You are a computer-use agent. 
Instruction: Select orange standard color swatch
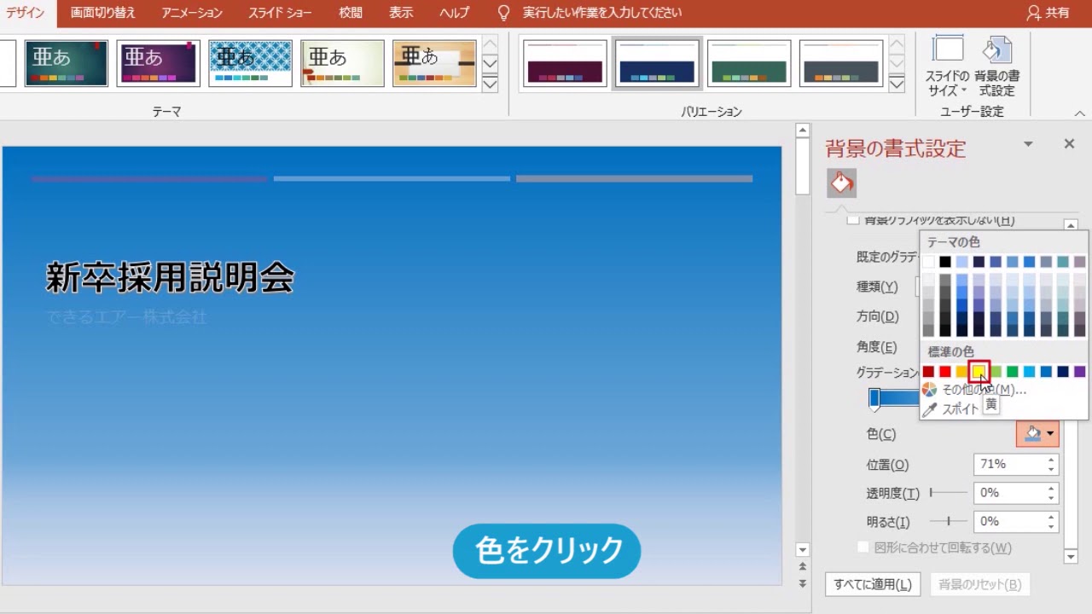pyautogui.click(x=961, y=371)
